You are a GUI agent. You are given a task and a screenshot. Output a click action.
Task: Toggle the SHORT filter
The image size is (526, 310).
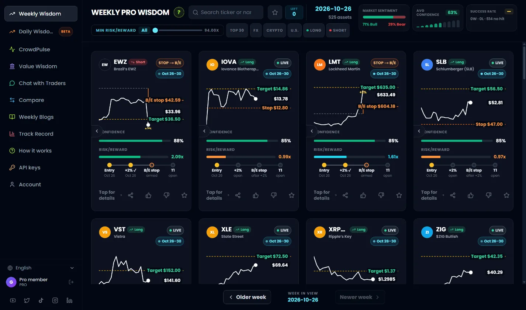click(x=338, y=30)
